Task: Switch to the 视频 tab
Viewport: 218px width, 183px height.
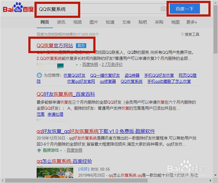Action: point(78,22)
